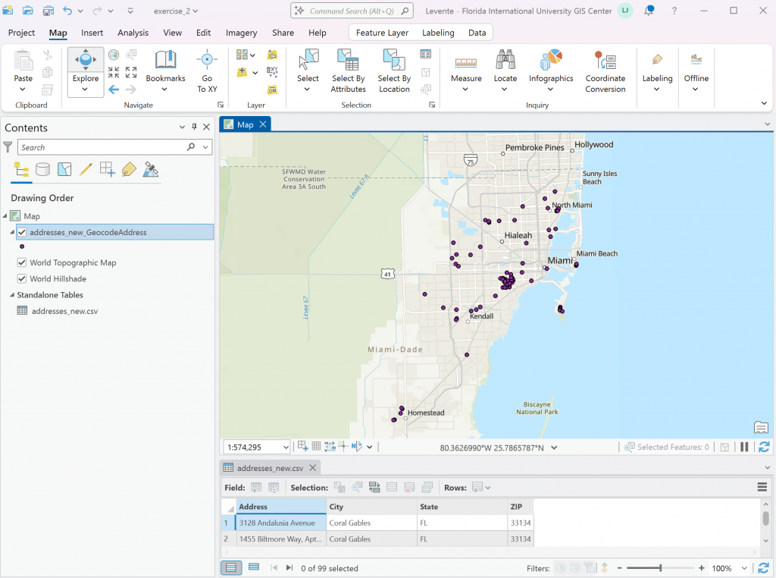Viewport: 776px width, 578px height.
Task: Click the Offline button
Action: click(696, 71)
